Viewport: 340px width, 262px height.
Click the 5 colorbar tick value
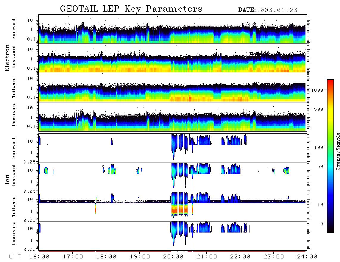coord(322,224)
